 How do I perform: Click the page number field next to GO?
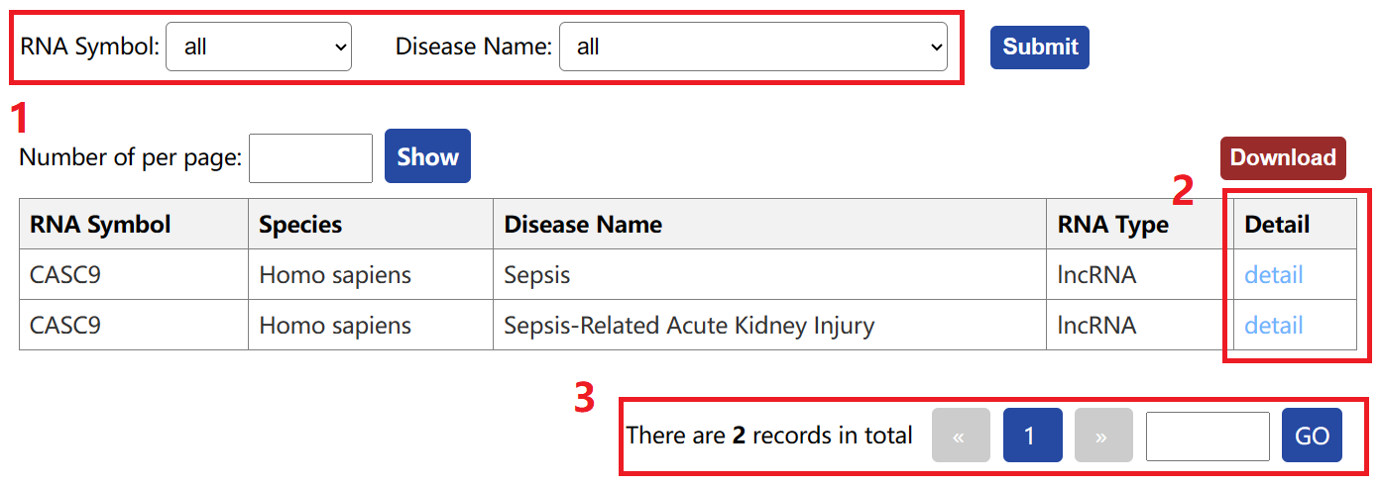1208,437
